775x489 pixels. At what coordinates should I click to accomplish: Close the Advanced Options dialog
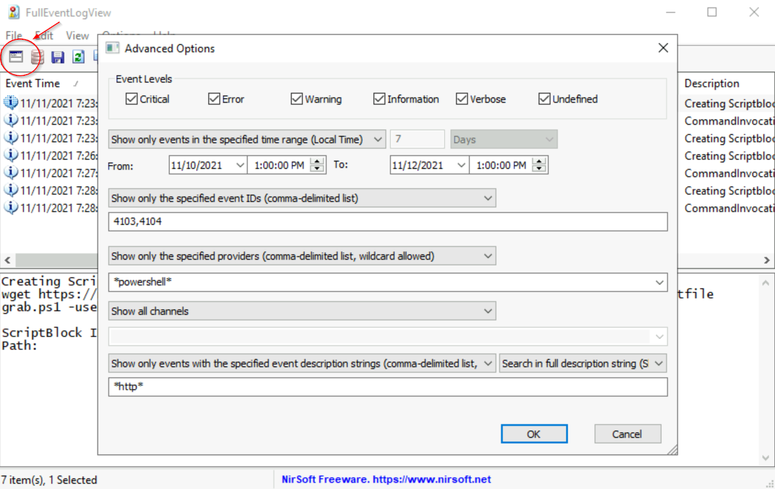pyautogui.click(x=663, y=48)
